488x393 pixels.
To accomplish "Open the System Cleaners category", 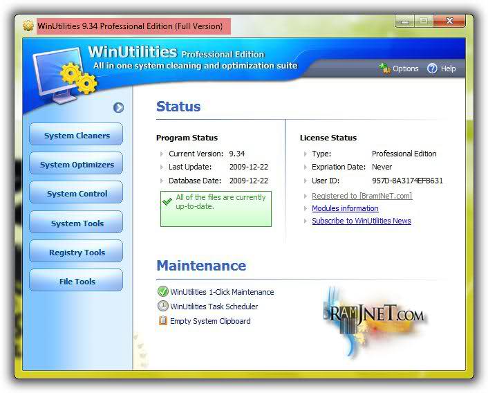I will click(x=76, y=134).
